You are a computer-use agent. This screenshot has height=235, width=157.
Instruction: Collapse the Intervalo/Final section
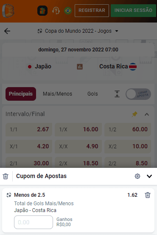click(147, 114)
